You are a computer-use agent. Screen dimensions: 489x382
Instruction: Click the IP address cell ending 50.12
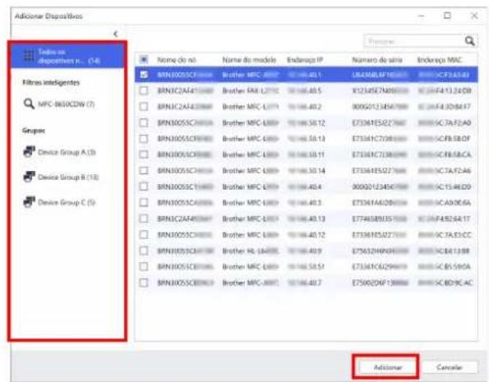[306, 123]
